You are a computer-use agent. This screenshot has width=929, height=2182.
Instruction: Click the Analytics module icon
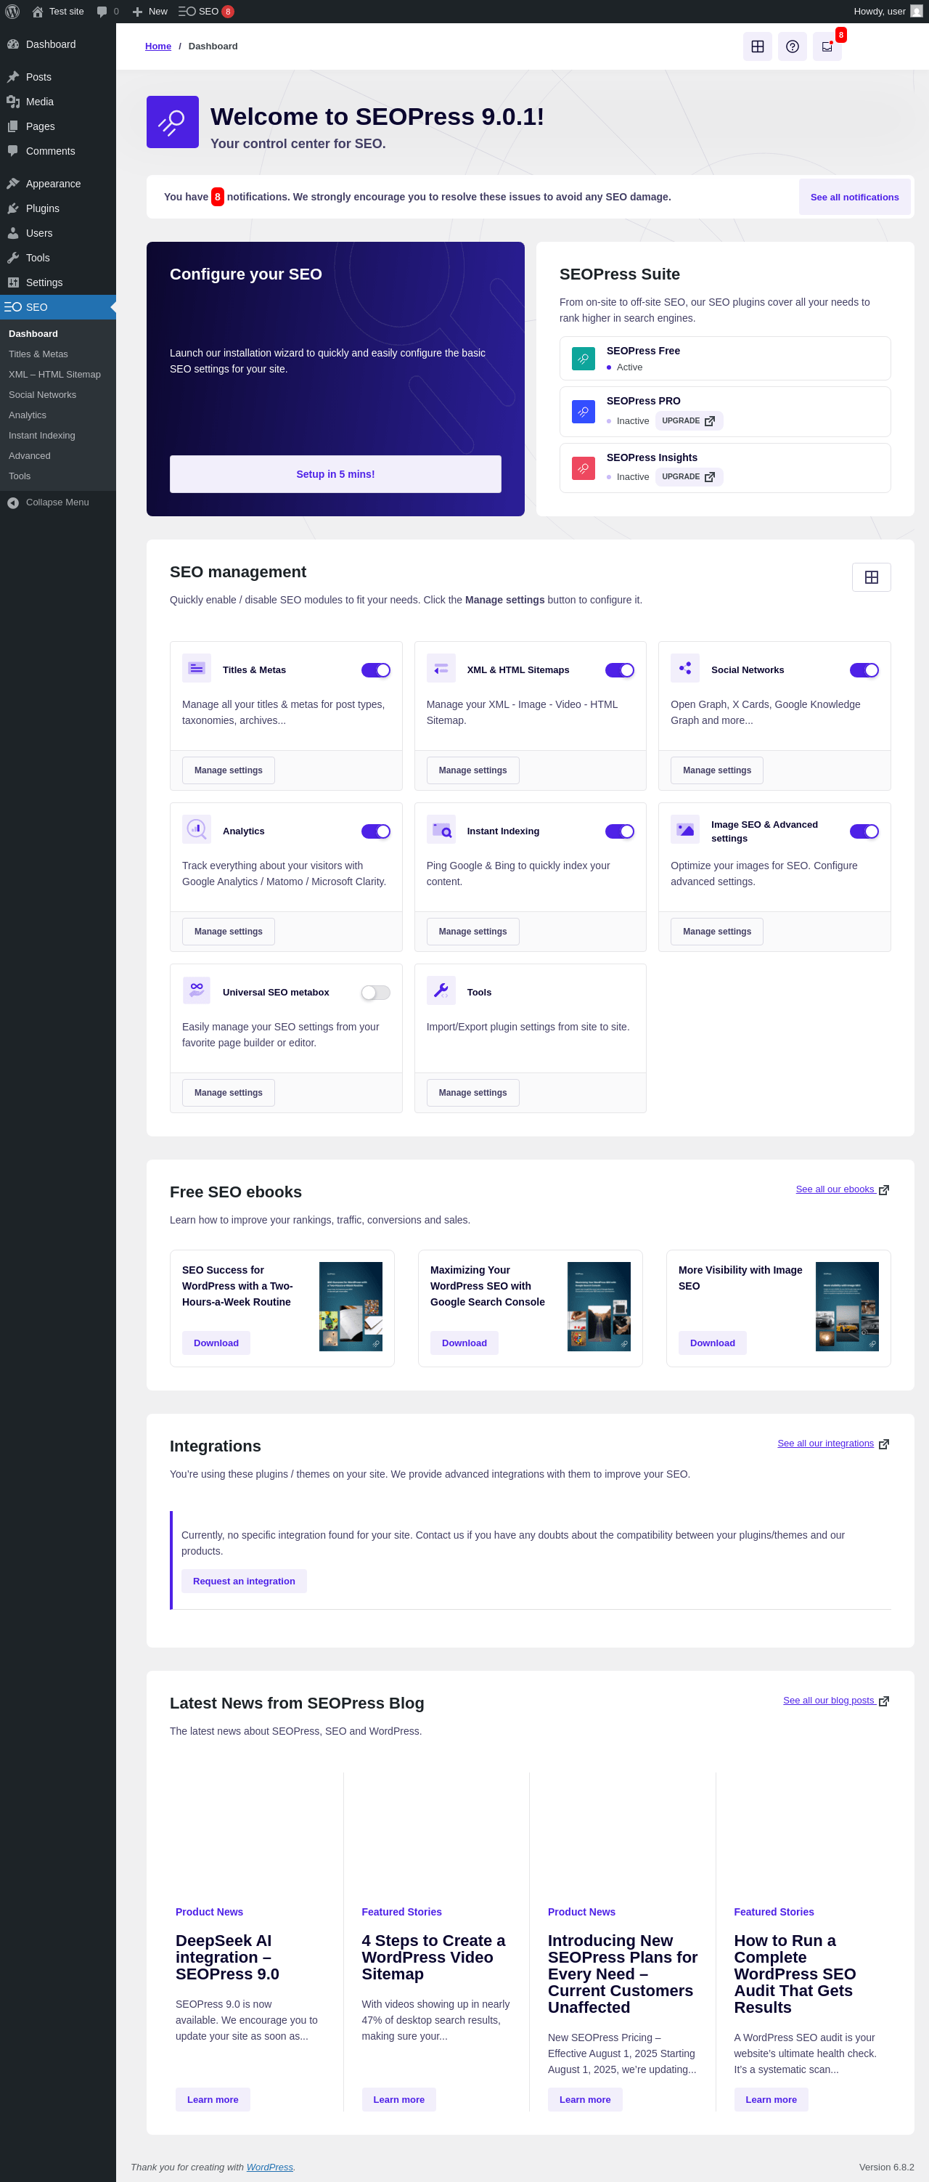pyautogui.click(x=197, y=829)
